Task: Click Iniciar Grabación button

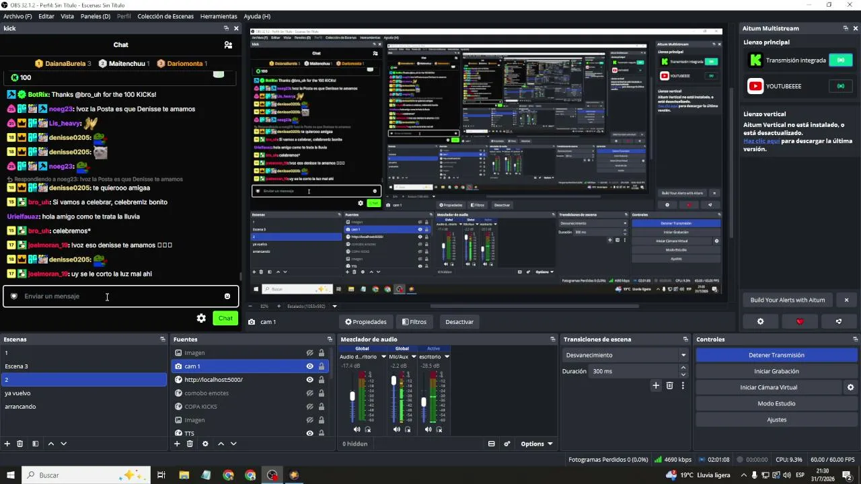Action: point(776,371)
